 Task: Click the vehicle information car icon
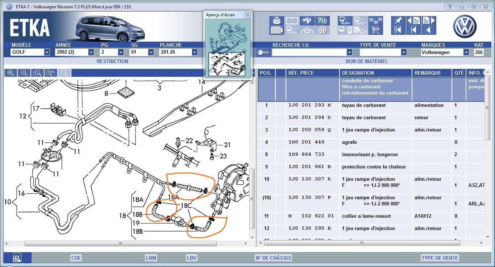[307, 30]
